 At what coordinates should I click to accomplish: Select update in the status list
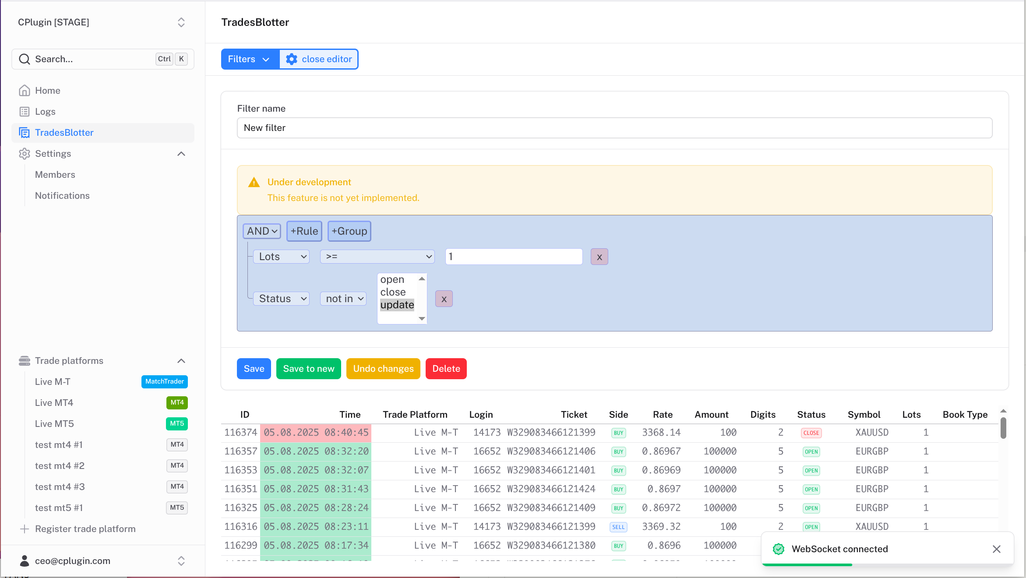(397, 305)
